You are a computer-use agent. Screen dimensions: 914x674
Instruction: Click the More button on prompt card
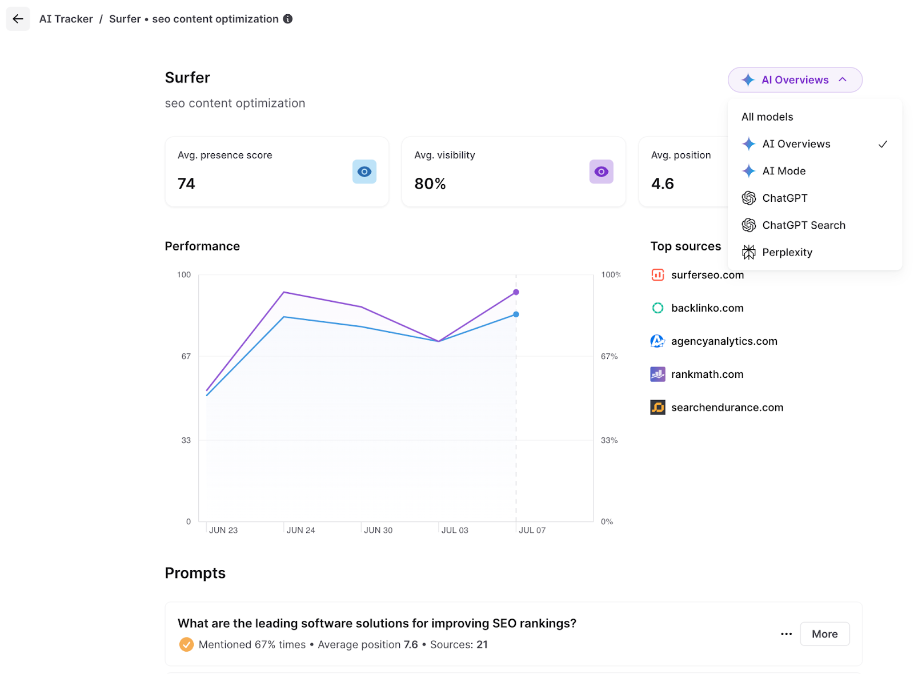(824, 634)
